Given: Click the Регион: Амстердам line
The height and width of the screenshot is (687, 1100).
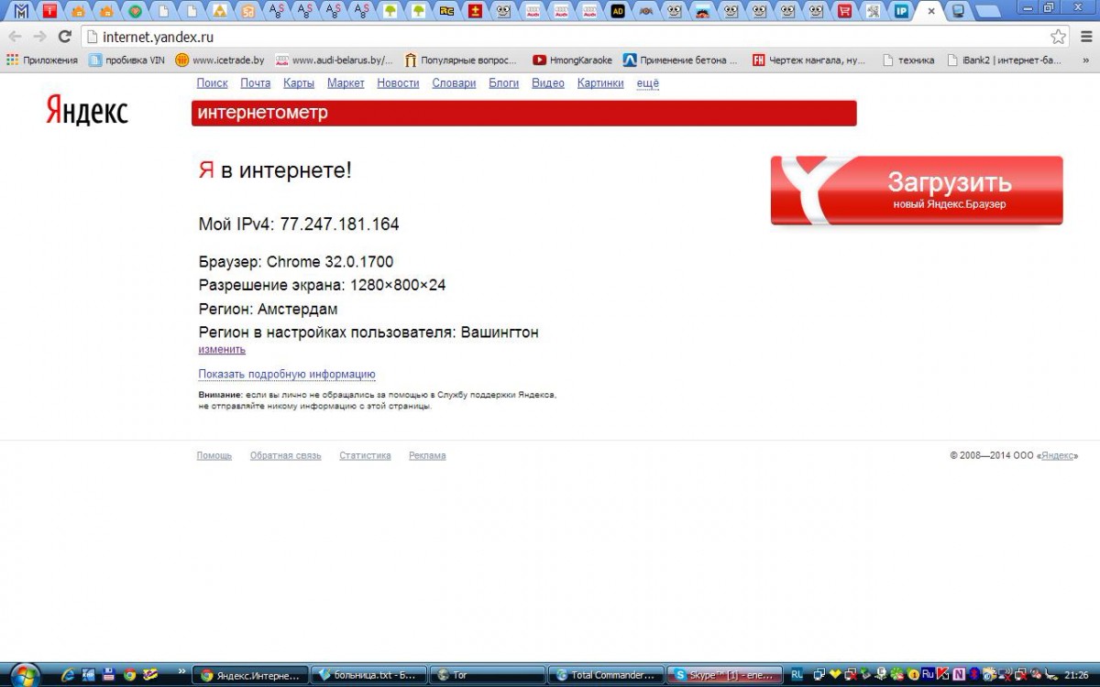Looking at the screenshot, I should click(268, 310).
